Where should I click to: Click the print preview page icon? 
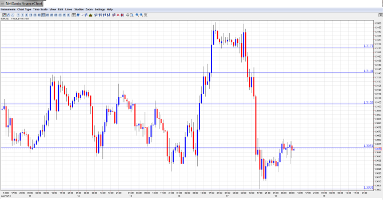(131, 15)
